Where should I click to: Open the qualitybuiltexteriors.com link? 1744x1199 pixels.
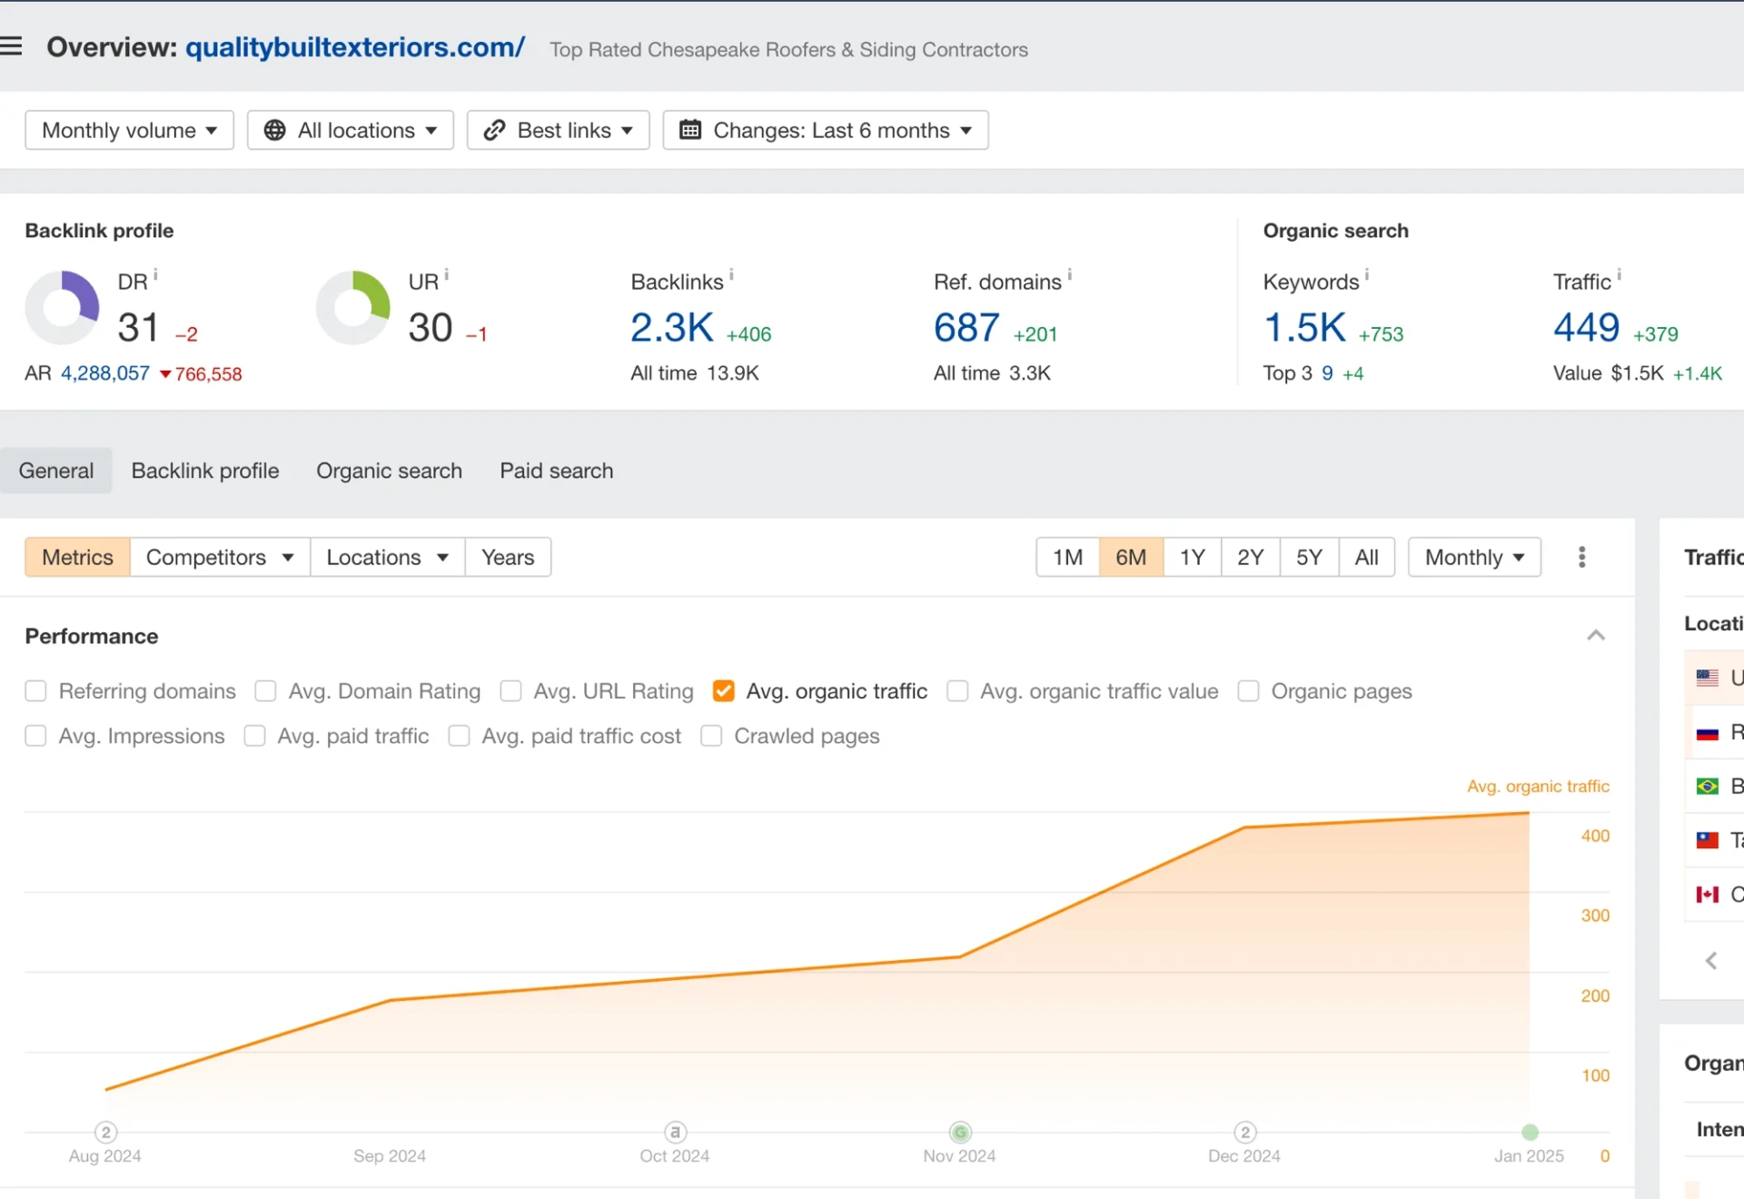354,47
